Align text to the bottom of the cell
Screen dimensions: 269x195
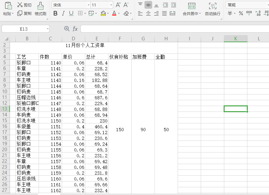[156, 5]
